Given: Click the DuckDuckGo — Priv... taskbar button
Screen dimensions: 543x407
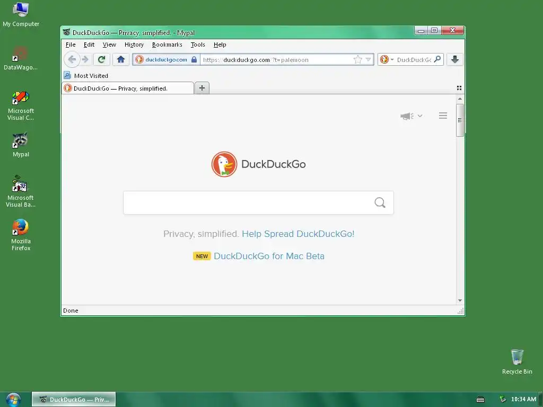Looking at the screenshot, I should [x=74, y=400].
